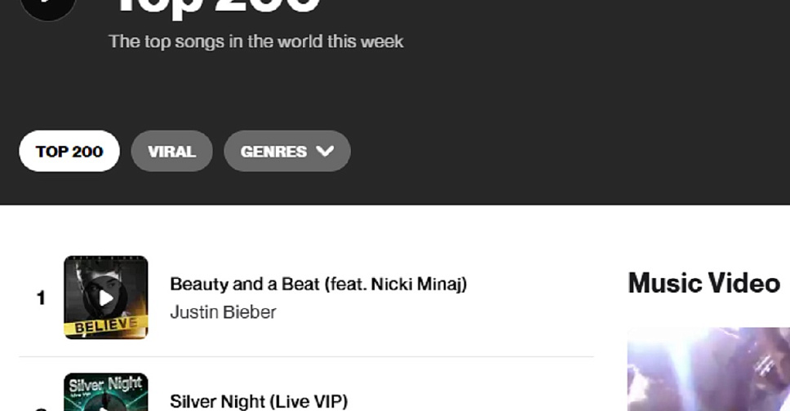Viewport: 790px width, 411px height.
Task: Open the GENRES filter by its label
Action: [x=273, y=151]
